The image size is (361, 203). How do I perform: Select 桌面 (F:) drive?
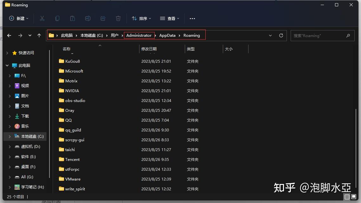tap(28, 167)
